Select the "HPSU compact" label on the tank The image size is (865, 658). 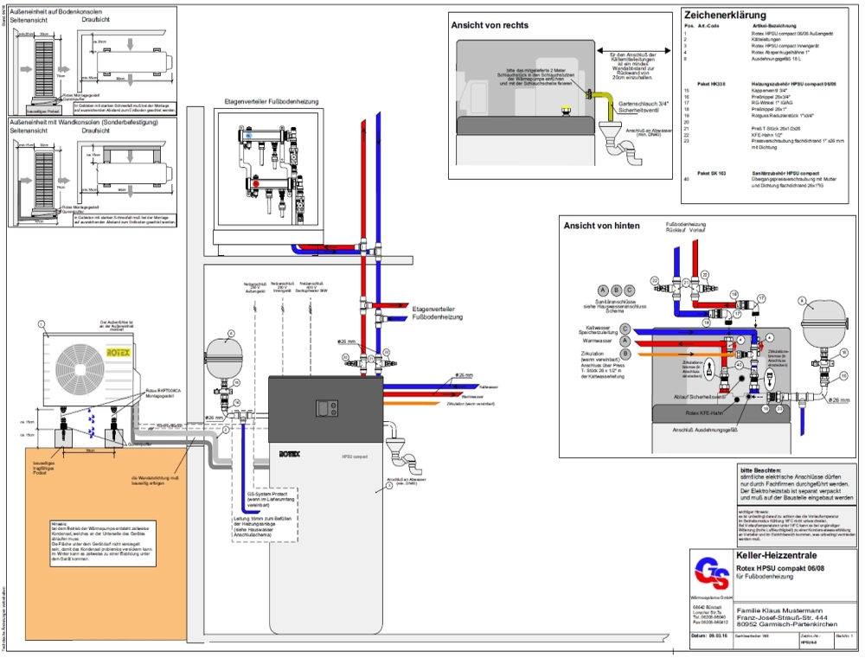click(355, 457)
